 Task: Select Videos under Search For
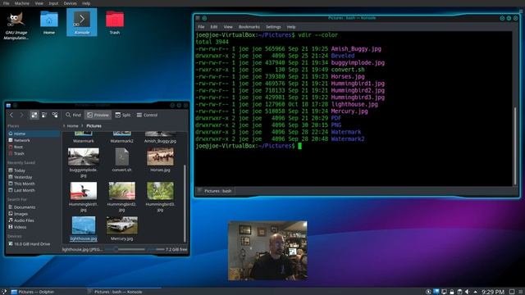[33, 227]
